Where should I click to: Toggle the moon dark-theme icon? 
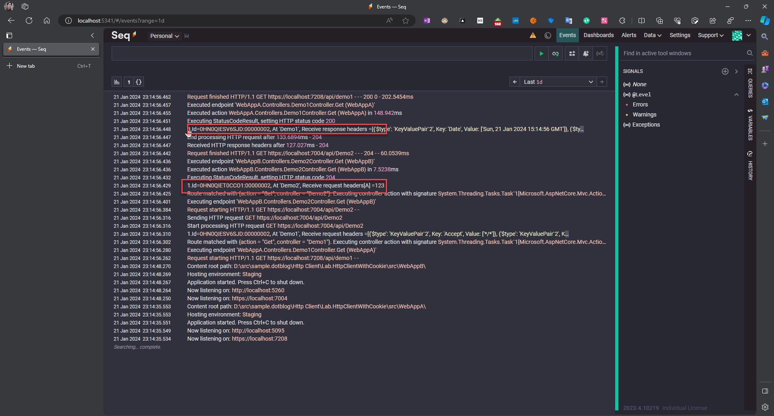(x=547, y=35)
